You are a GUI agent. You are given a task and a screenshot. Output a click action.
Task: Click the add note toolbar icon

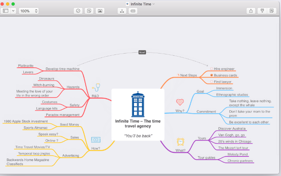[89, 11]
